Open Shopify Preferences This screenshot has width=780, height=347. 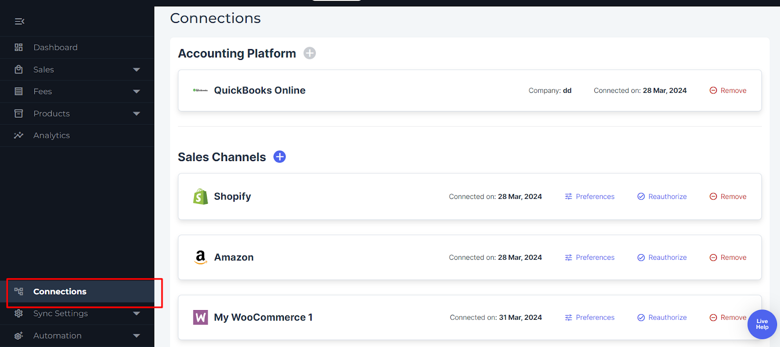[x=590, y=197]
